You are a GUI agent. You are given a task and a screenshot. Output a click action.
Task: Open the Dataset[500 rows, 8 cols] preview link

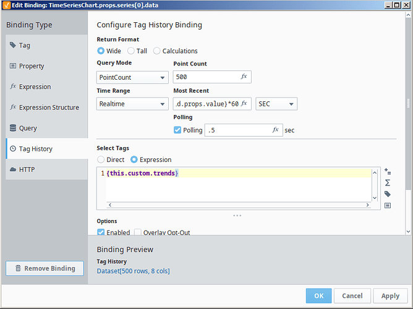pyautogui.click(x=134, y=271)
